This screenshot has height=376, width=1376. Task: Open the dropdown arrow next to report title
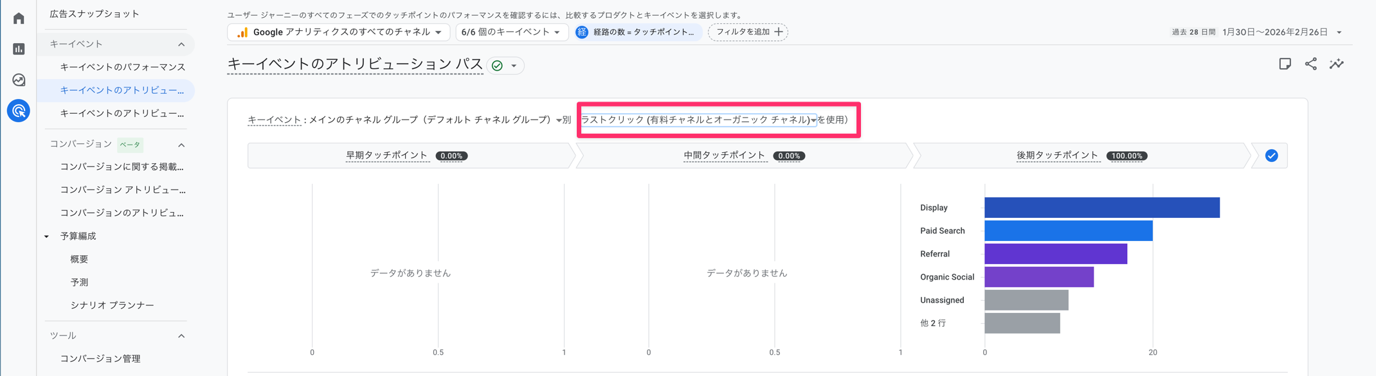tap(514, 66)
